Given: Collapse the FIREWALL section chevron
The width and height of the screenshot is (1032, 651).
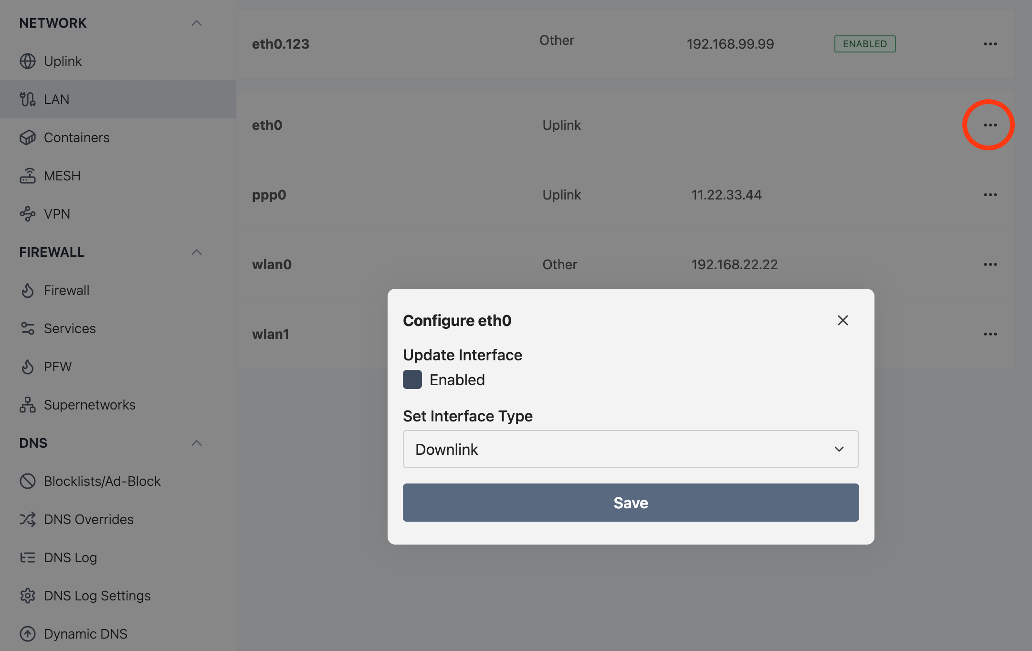Looking at the screenshot, I should 197,251.
